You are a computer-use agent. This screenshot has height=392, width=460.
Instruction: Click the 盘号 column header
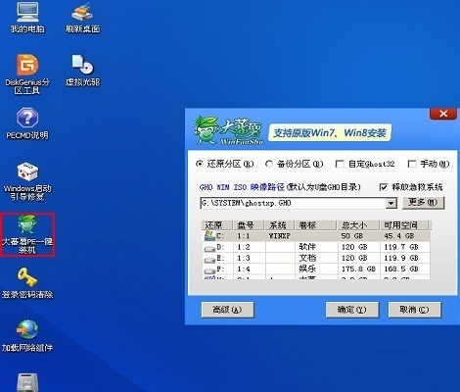coord(249,225)
